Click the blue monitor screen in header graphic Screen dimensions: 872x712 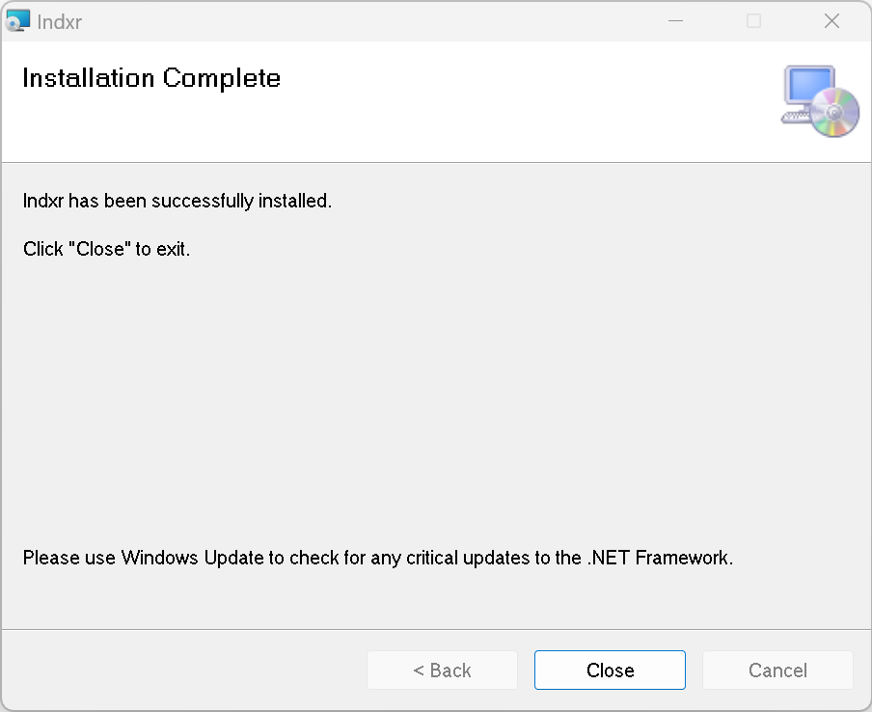(x=809, y=86)
